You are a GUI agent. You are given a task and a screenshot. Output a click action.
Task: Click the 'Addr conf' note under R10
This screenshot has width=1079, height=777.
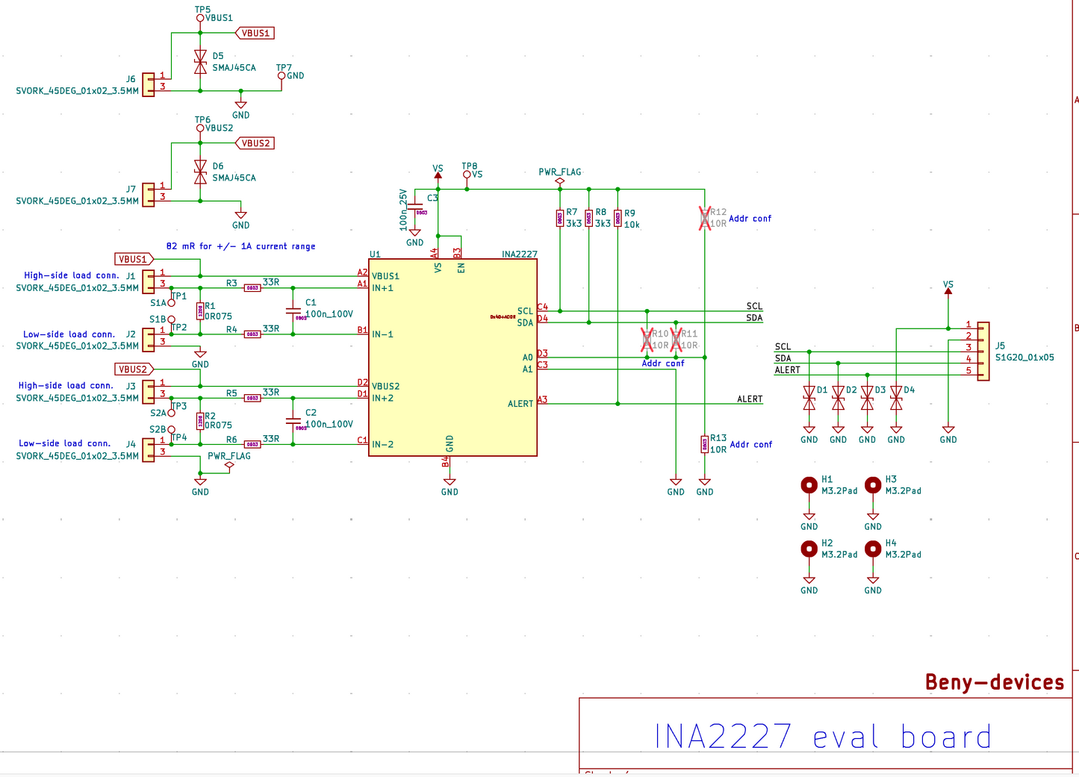click(663, 363)
